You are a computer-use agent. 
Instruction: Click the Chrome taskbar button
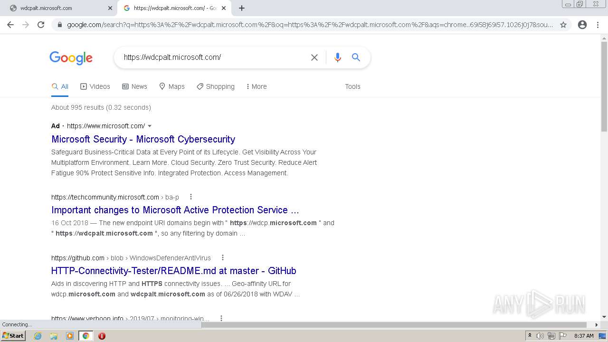click(x=85, y=336)
